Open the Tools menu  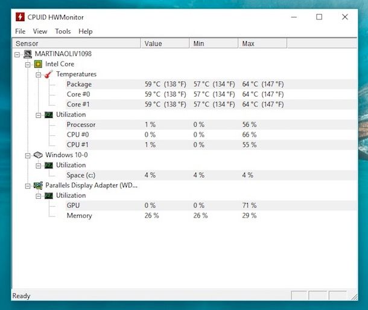pos(63,31)
